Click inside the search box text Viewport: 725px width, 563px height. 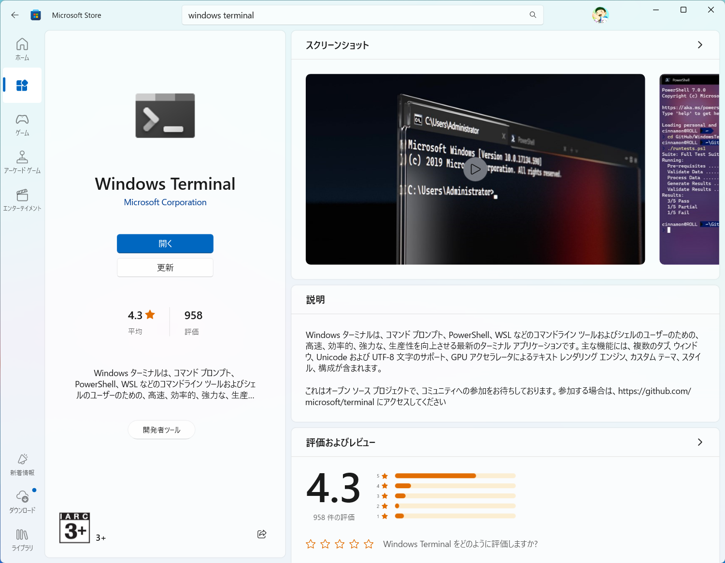click(x=221, y=15)
